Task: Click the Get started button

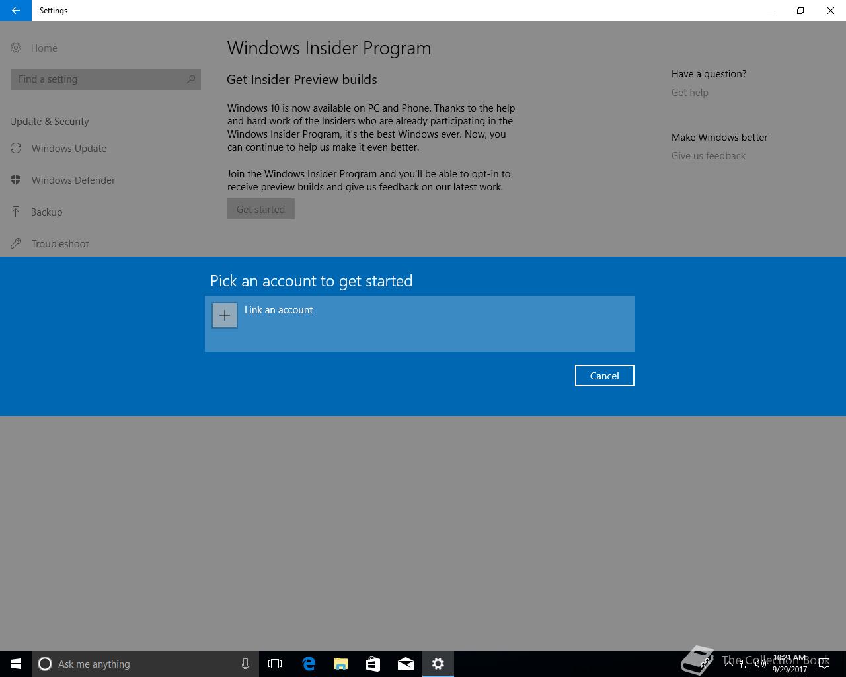Action: point(261,209)
